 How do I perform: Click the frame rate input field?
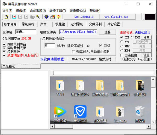[50, 46]
